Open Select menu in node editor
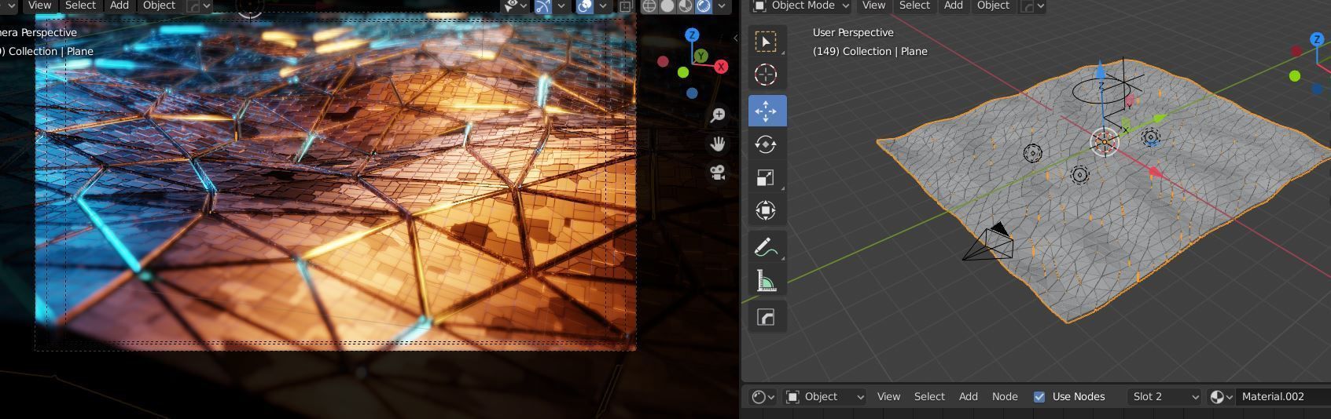1331x419 pixels. [x=929, y=397]
